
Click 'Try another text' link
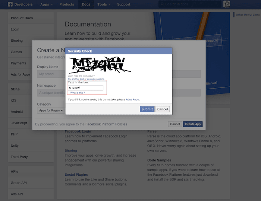[x=76, y=79]
